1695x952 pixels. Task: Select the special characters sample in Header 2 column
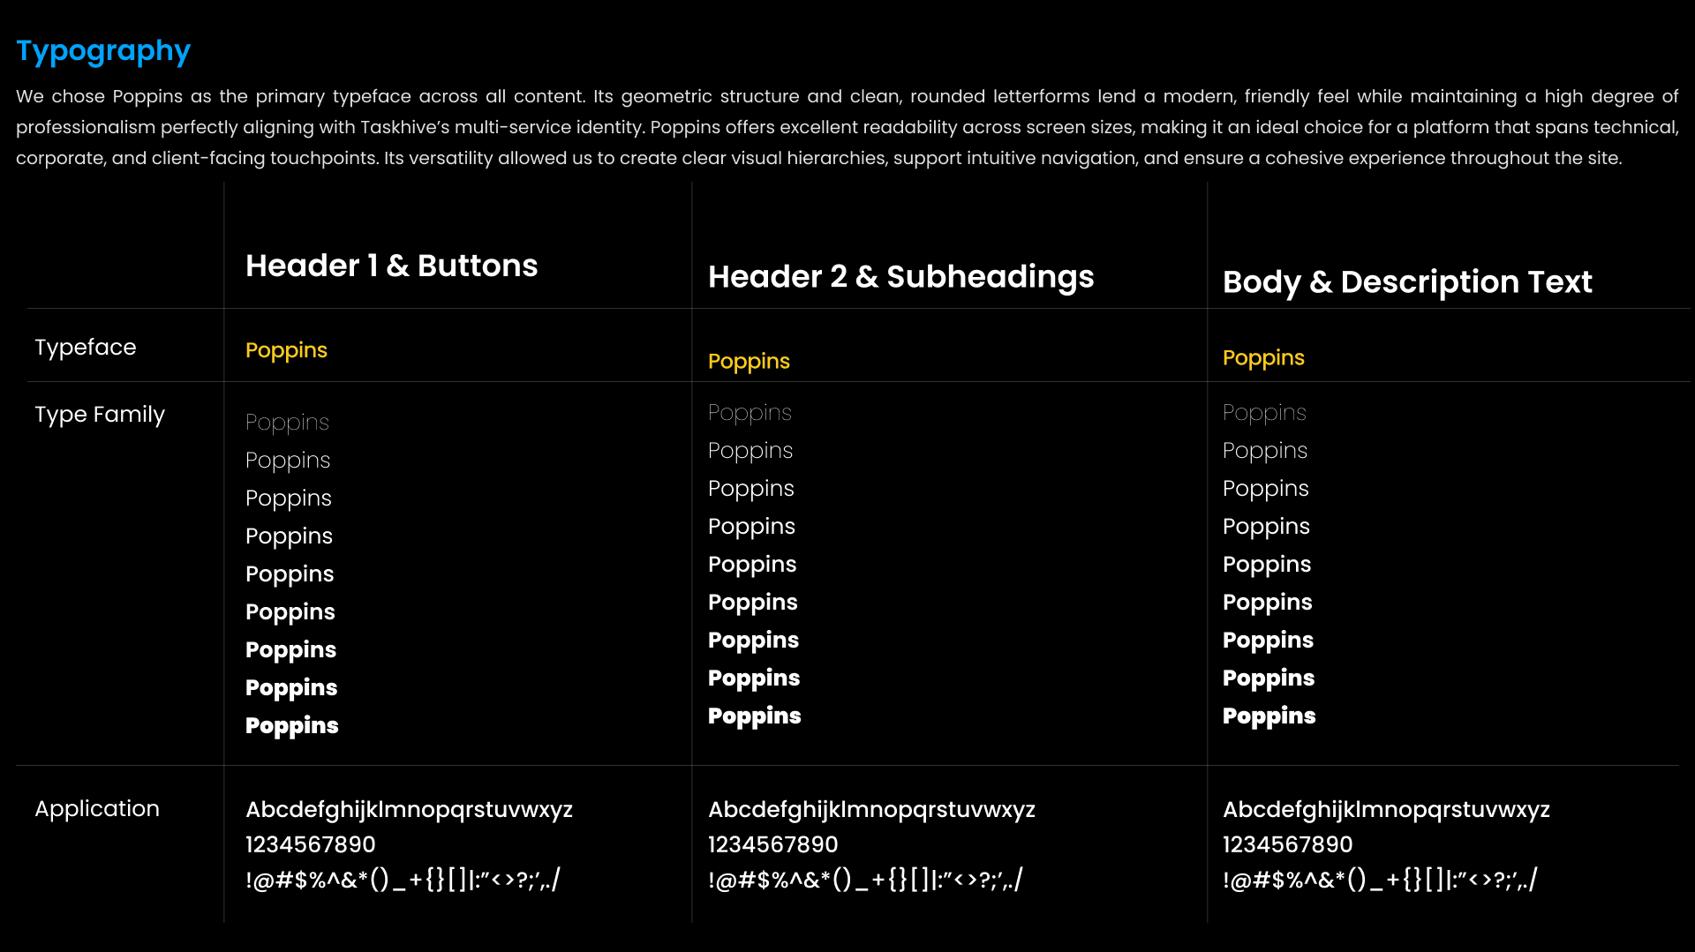(864, 880)
